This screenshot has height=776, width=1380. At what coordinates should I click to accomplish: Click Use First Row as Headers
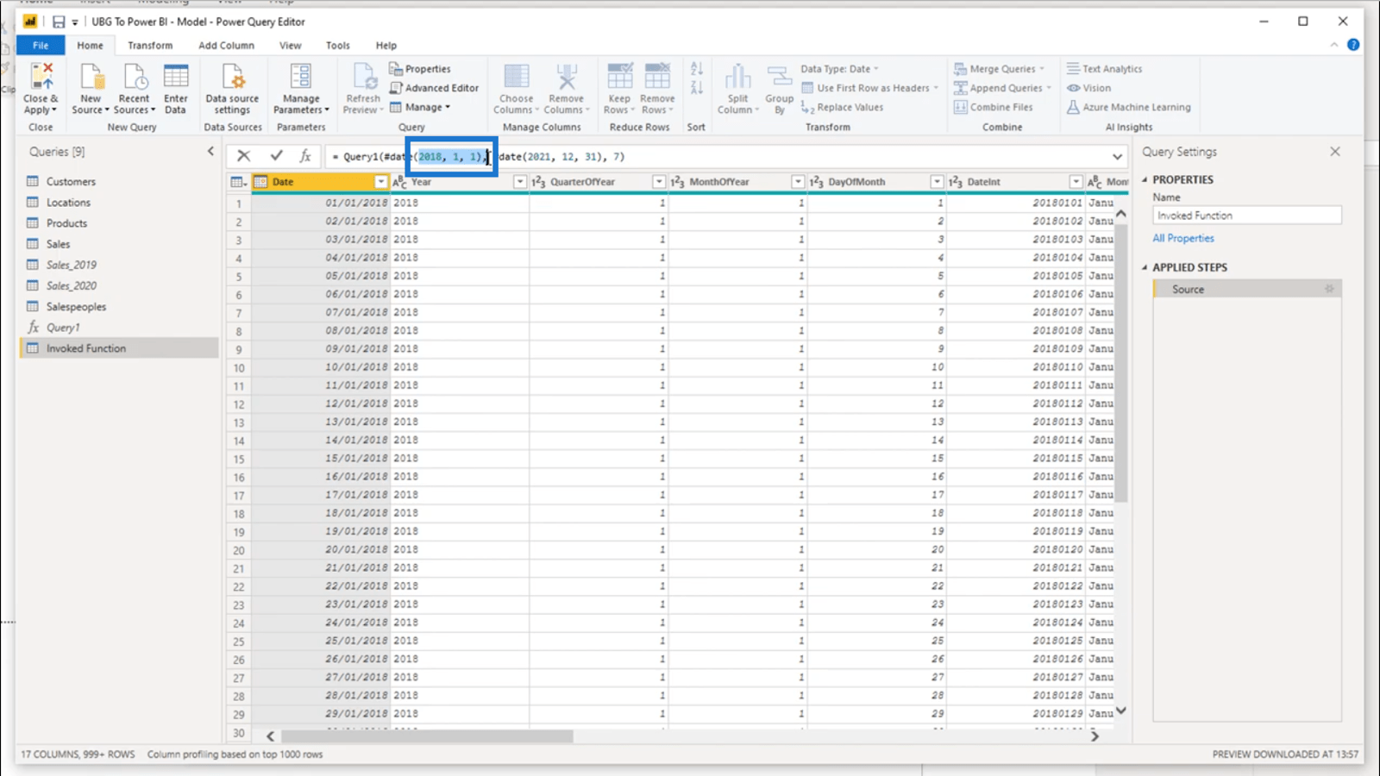[869, 88]
